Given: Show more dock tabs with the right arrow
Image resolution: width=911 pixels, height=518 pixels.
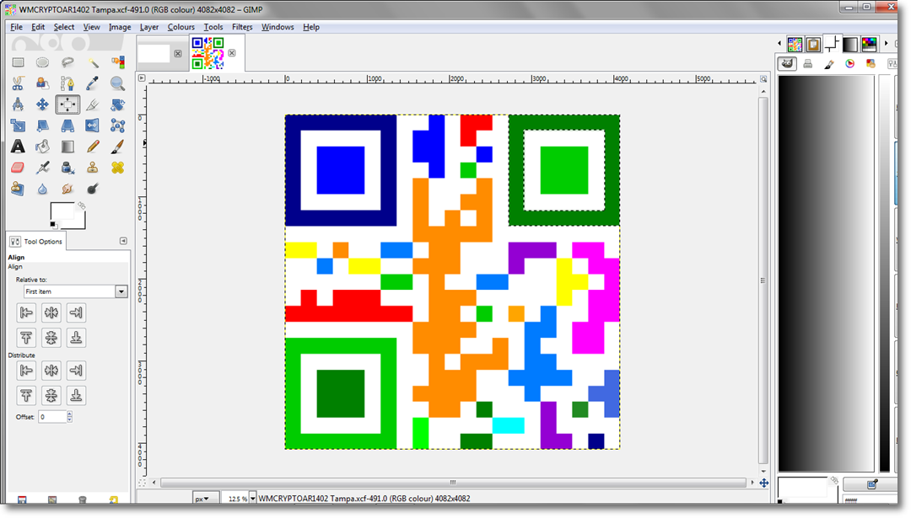Looking at the screenshot, I should pos(886,44).
